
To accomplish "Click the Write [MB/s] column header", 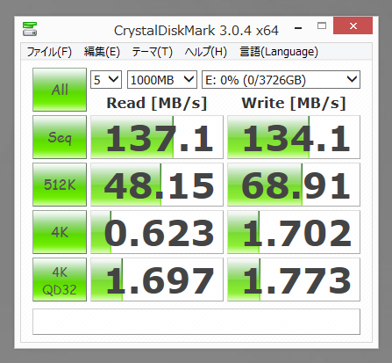I will [x=294, y=103].
